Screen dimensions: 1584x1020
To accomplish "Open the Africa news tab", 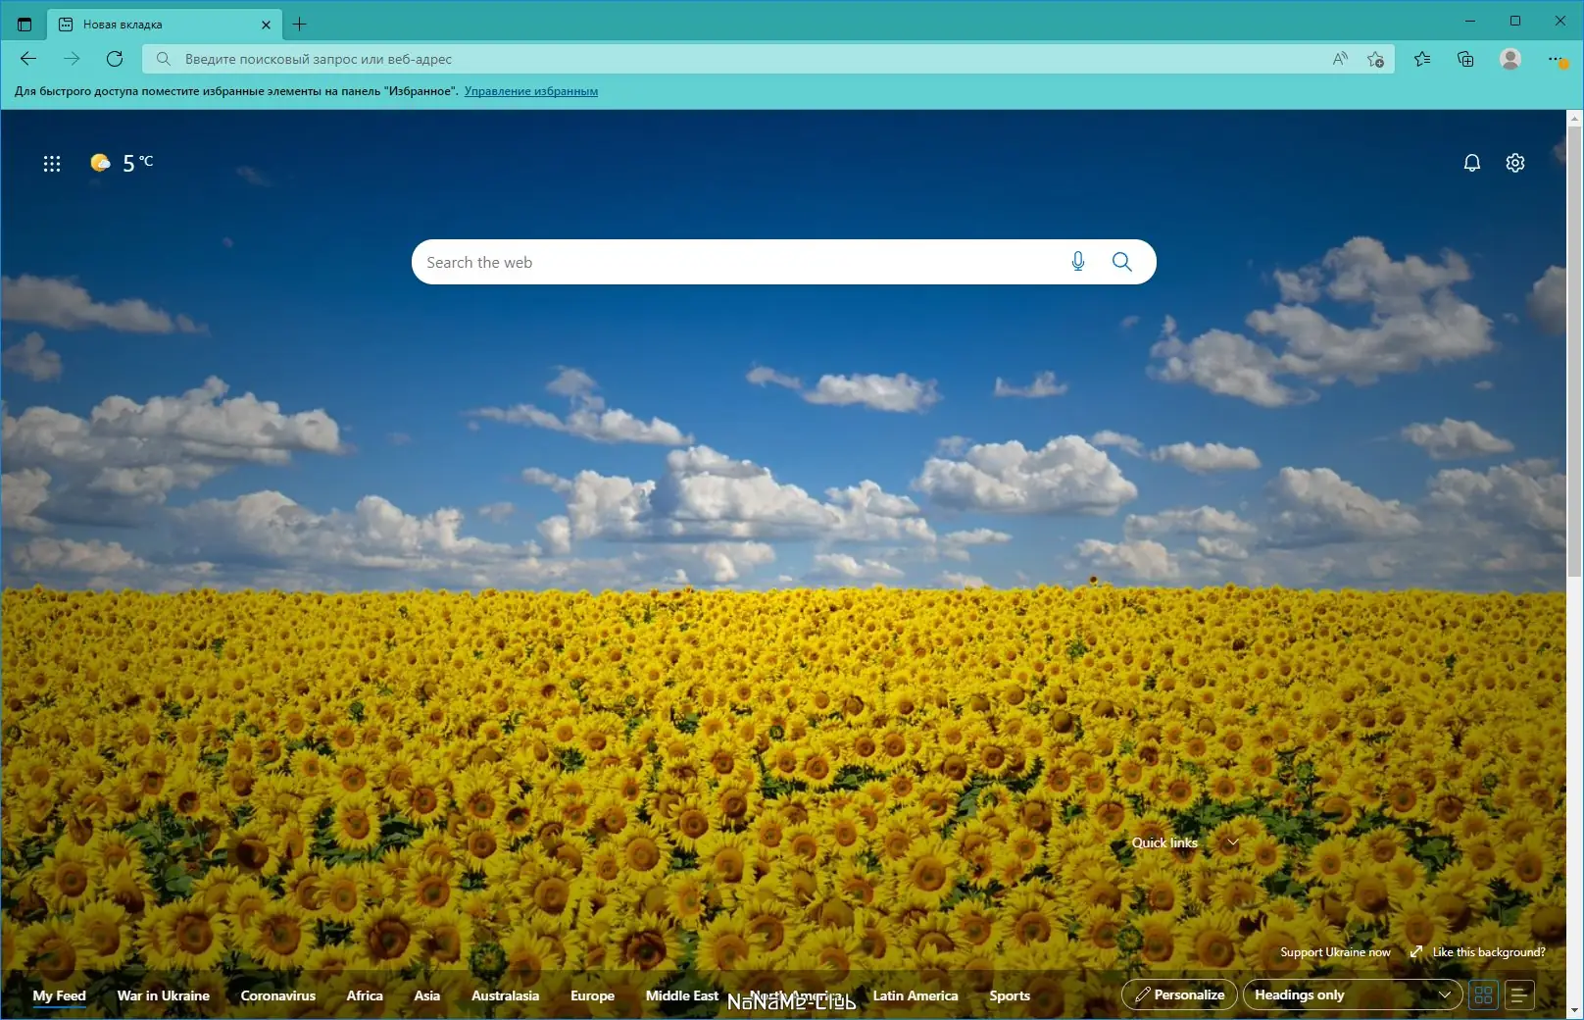I will [365, 995].
